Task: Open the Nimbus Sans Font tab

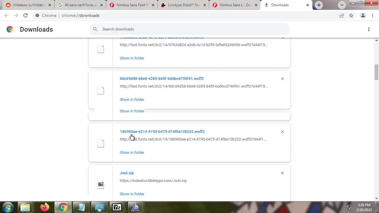Action: (129, 5)
